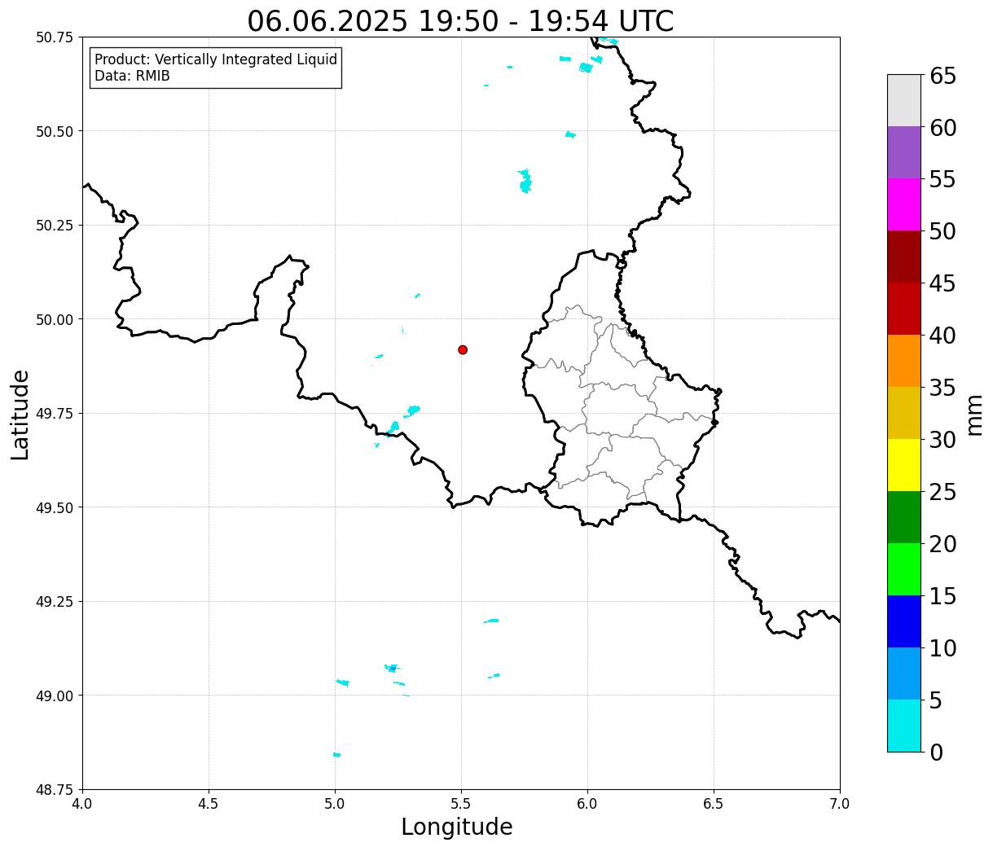Click the red location marker dot
The width and height of the screenshot is (993, 847).
463,349
